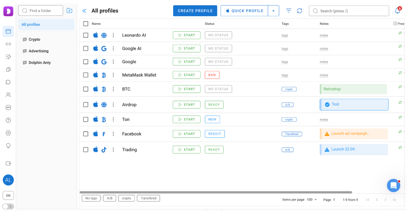Collapse the folder panel with double chevron
This screenshot has height=216, width=408.
click(x=84, y=11)
